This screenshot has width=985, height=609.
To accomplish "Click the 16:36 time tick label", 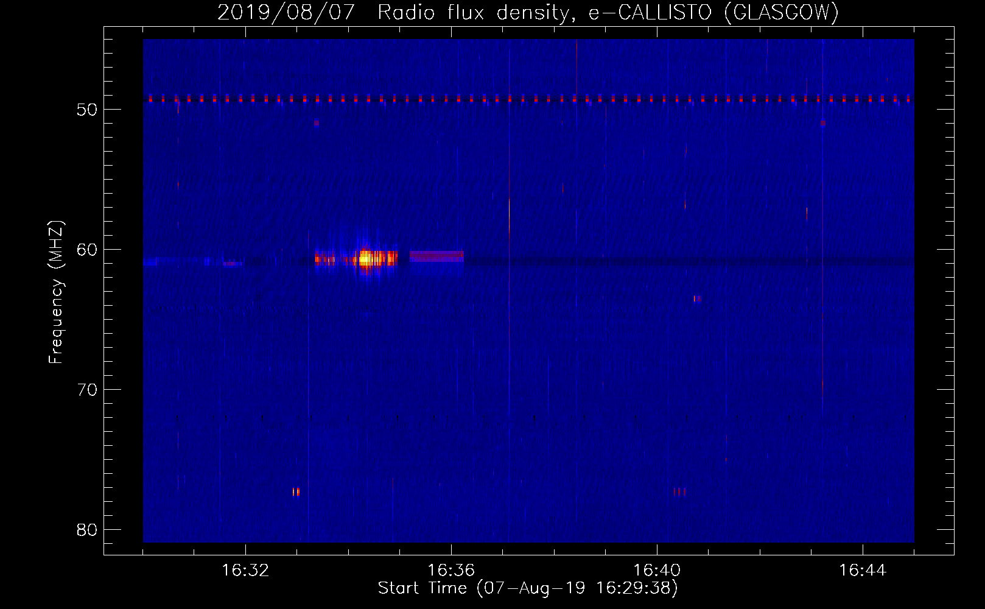I will (x=451, y=571).
